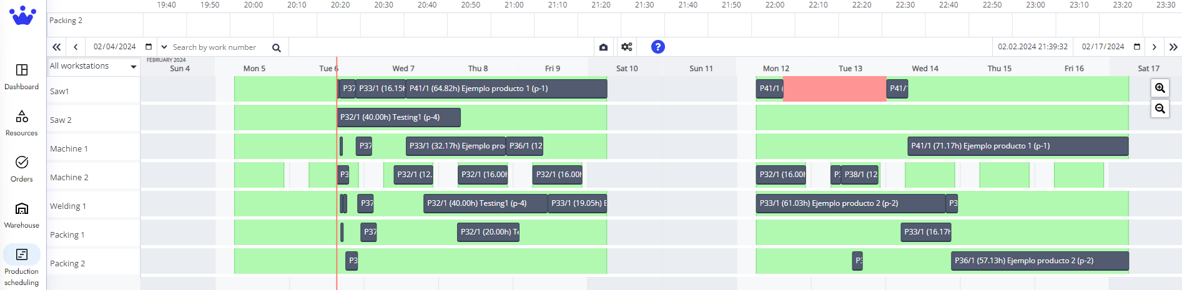Open the start date calendar picker
The image size is (1182, 290).
pos(149,47)
